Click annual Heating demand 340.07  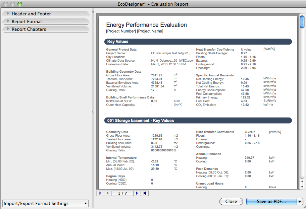point(249,158)
